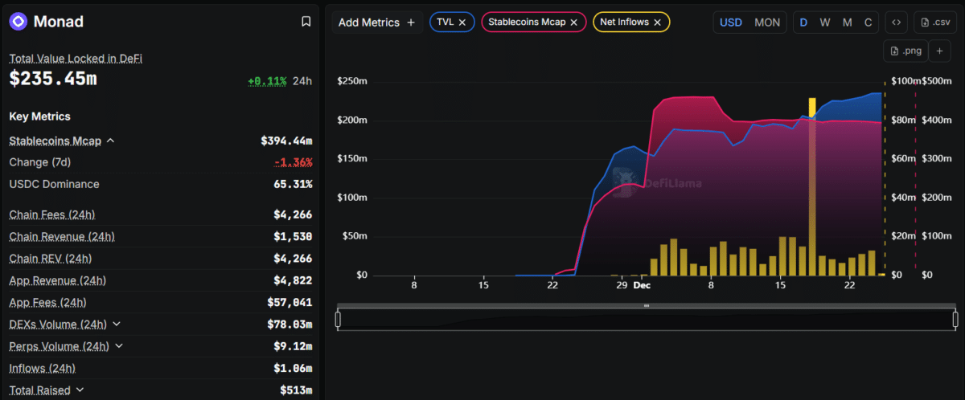The image size is (965, 400).
Task: Click the $394.44m stablecoins value
Action: coord(286,141)
